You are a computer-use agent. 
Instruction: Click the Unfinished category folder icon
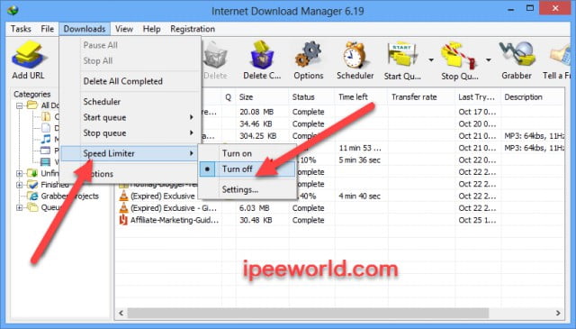[x=32, y=173]
